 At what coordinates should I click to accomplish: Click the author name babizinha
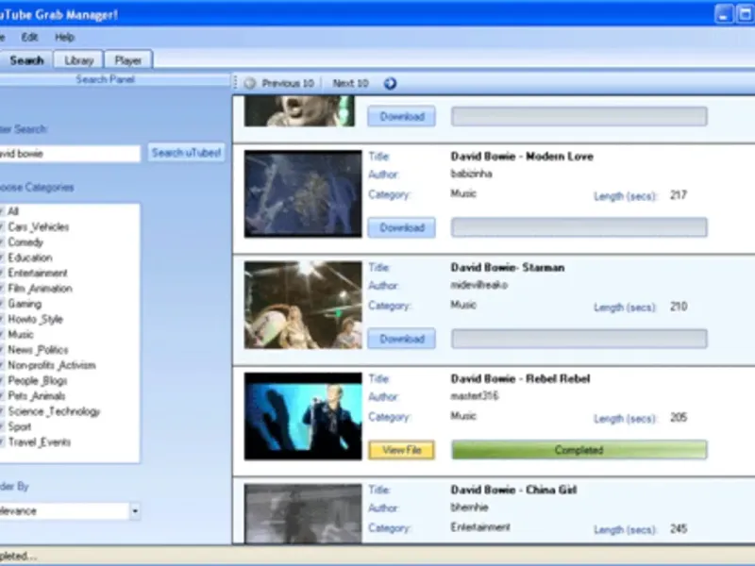click(471, 174)
